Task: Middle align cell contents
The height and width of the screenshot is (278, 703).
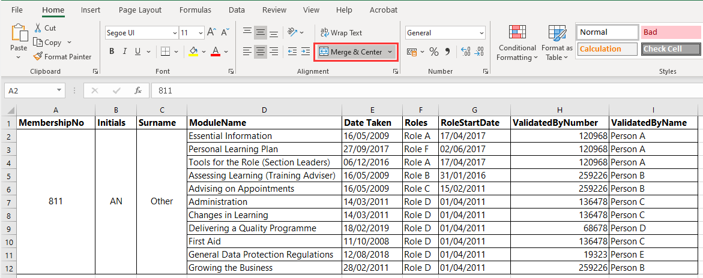Action: (x=261, y=32)
